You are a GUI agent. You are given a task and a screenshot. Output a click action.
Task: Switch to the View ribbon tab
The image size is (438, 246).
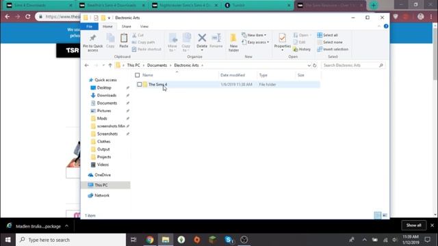point(144,27)
